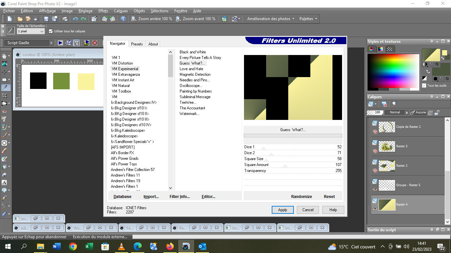Open Microsoft Word from the taskbar

coord(57,246)
